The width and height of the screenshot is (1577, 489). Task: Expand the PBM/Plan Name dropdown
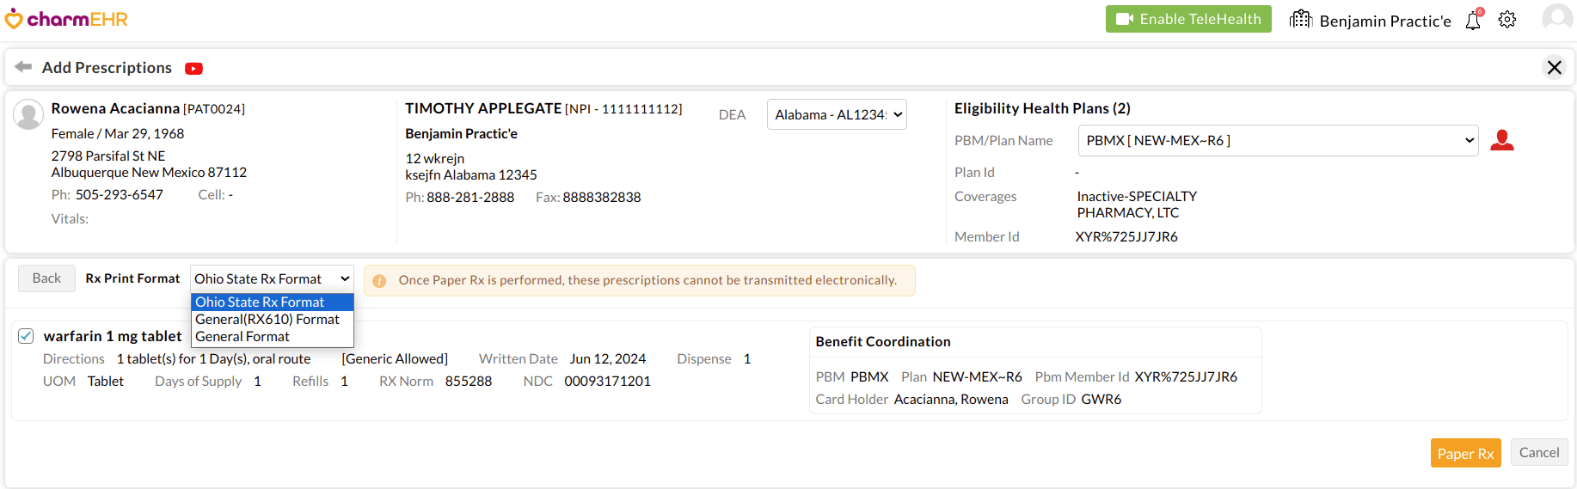click(x=1277, y=140)
